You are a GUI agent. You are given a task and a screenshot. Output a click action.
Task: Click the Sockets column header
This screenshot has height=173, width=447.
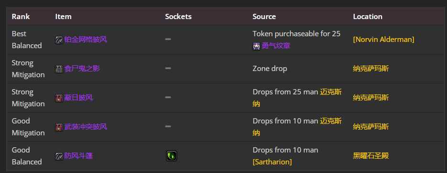point(178,17)
